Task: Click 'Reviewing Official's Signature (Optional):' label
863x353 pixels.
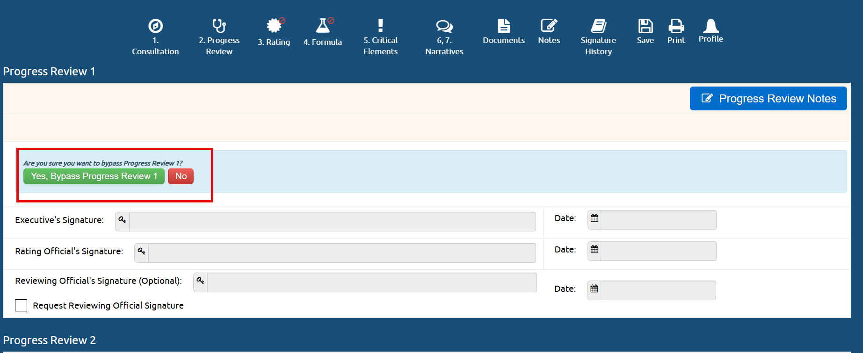Action: [x=98, y=281]
